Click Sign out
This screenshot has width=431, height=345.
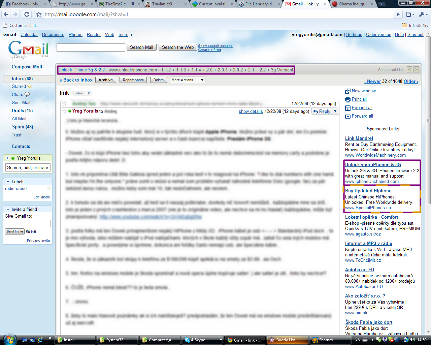416,35
